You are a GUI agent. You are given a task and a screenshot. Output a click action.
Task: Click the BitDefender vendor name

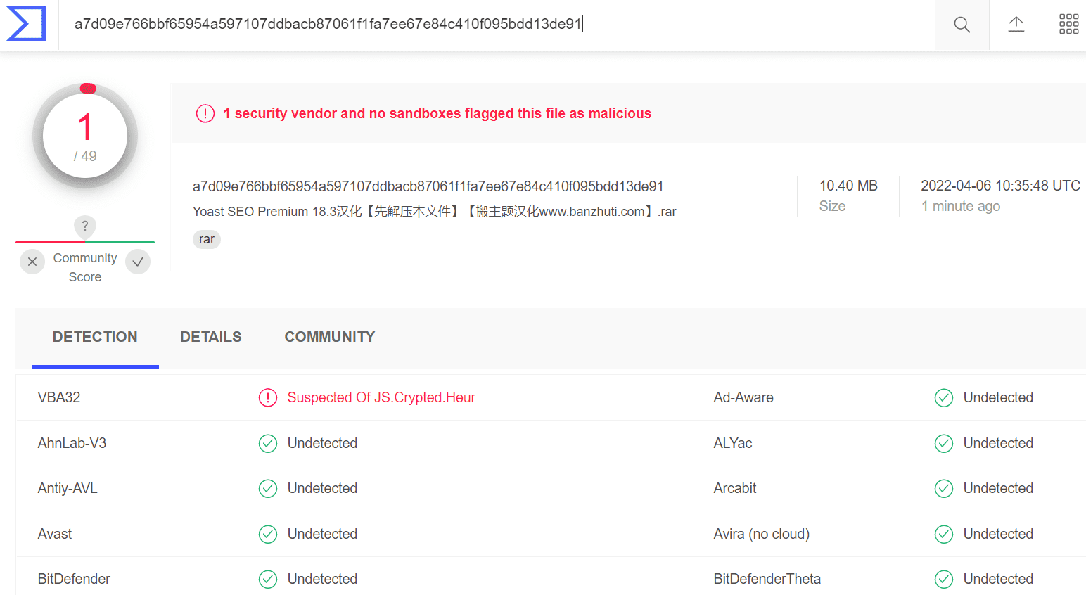pos(74,579)
